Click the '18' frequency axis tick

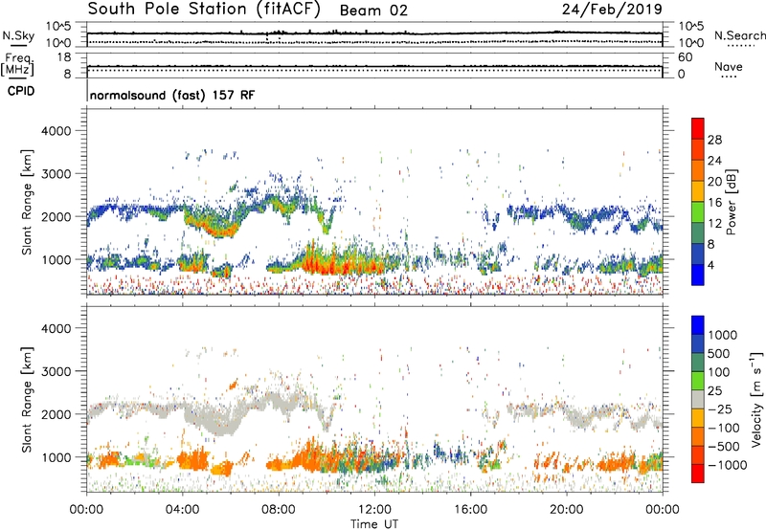tap(64, 57)
